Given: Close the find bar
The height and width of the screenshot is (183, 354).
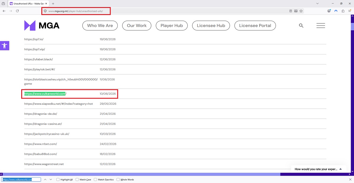Looking at the screenshot, I should tap(350, 179).
